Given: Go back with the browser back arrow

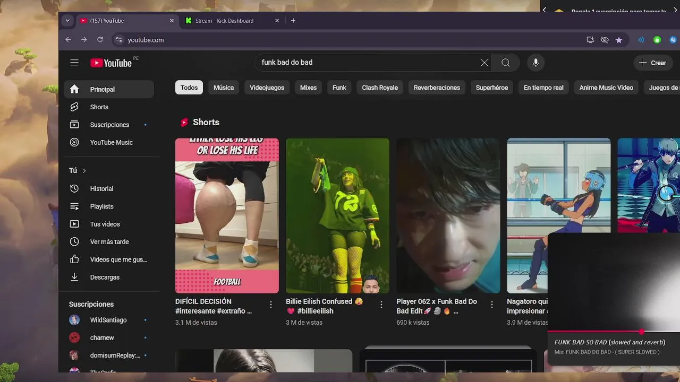Looking at the screenshot, I should coord(68,40).
